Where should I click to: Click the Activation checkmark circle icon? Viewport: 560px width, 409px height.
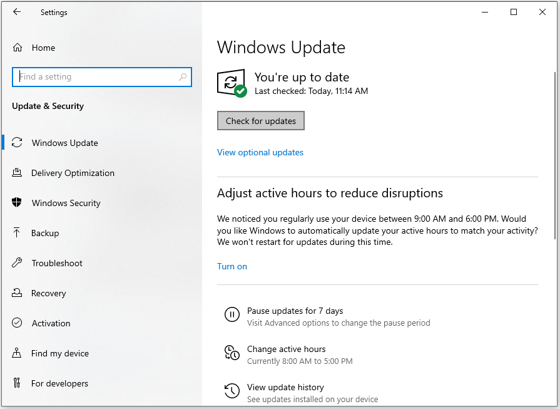(x=17, y=323)
